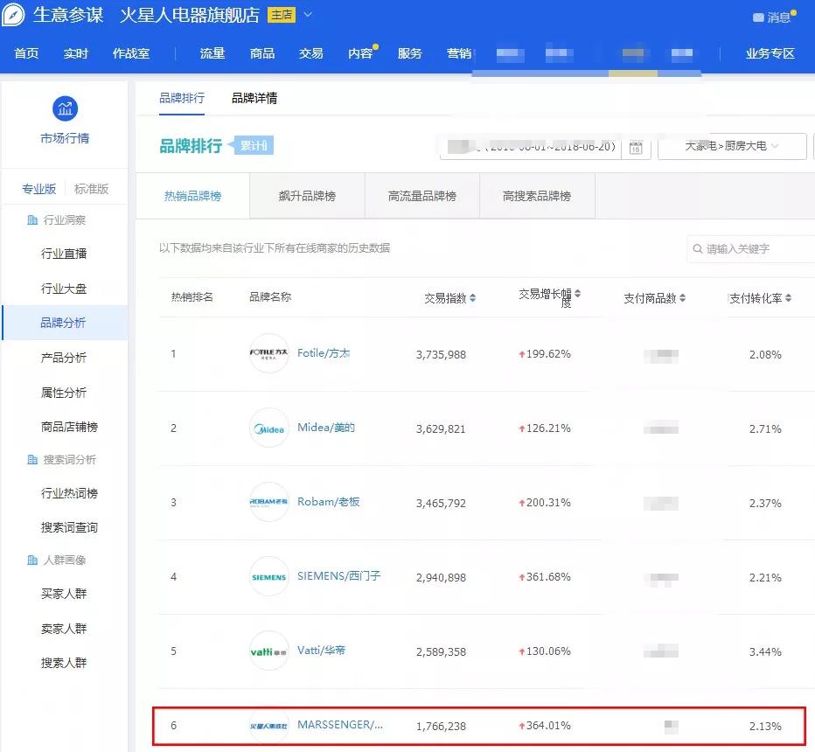Screen dimensions: 815x752
Task: Open the date range calendar icon
Action: (x=636, y=147)
